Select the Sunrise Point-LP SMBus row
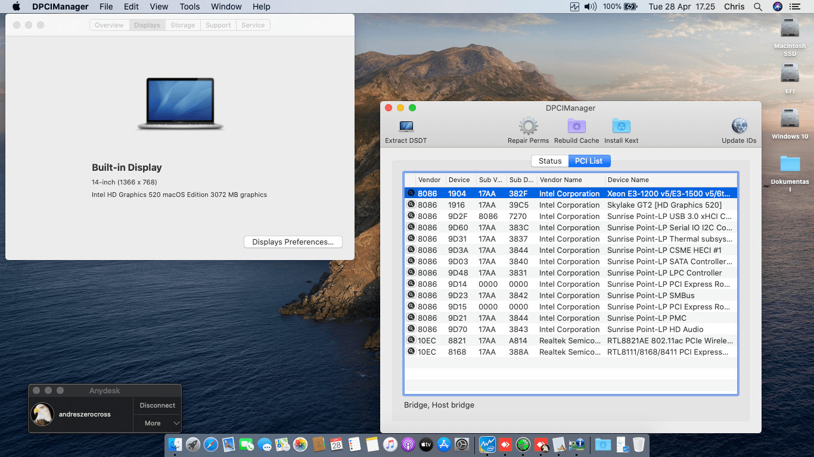814x457 pixels. (x=571, y=295)
